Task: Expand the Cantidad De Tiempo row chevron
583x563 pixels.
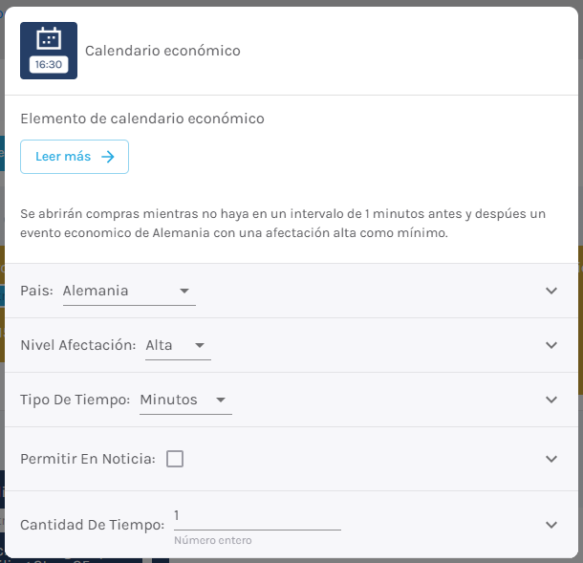Action: coord(551,525)
